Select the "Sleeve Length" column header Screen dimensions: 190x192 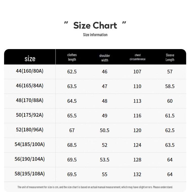point(170,57)
